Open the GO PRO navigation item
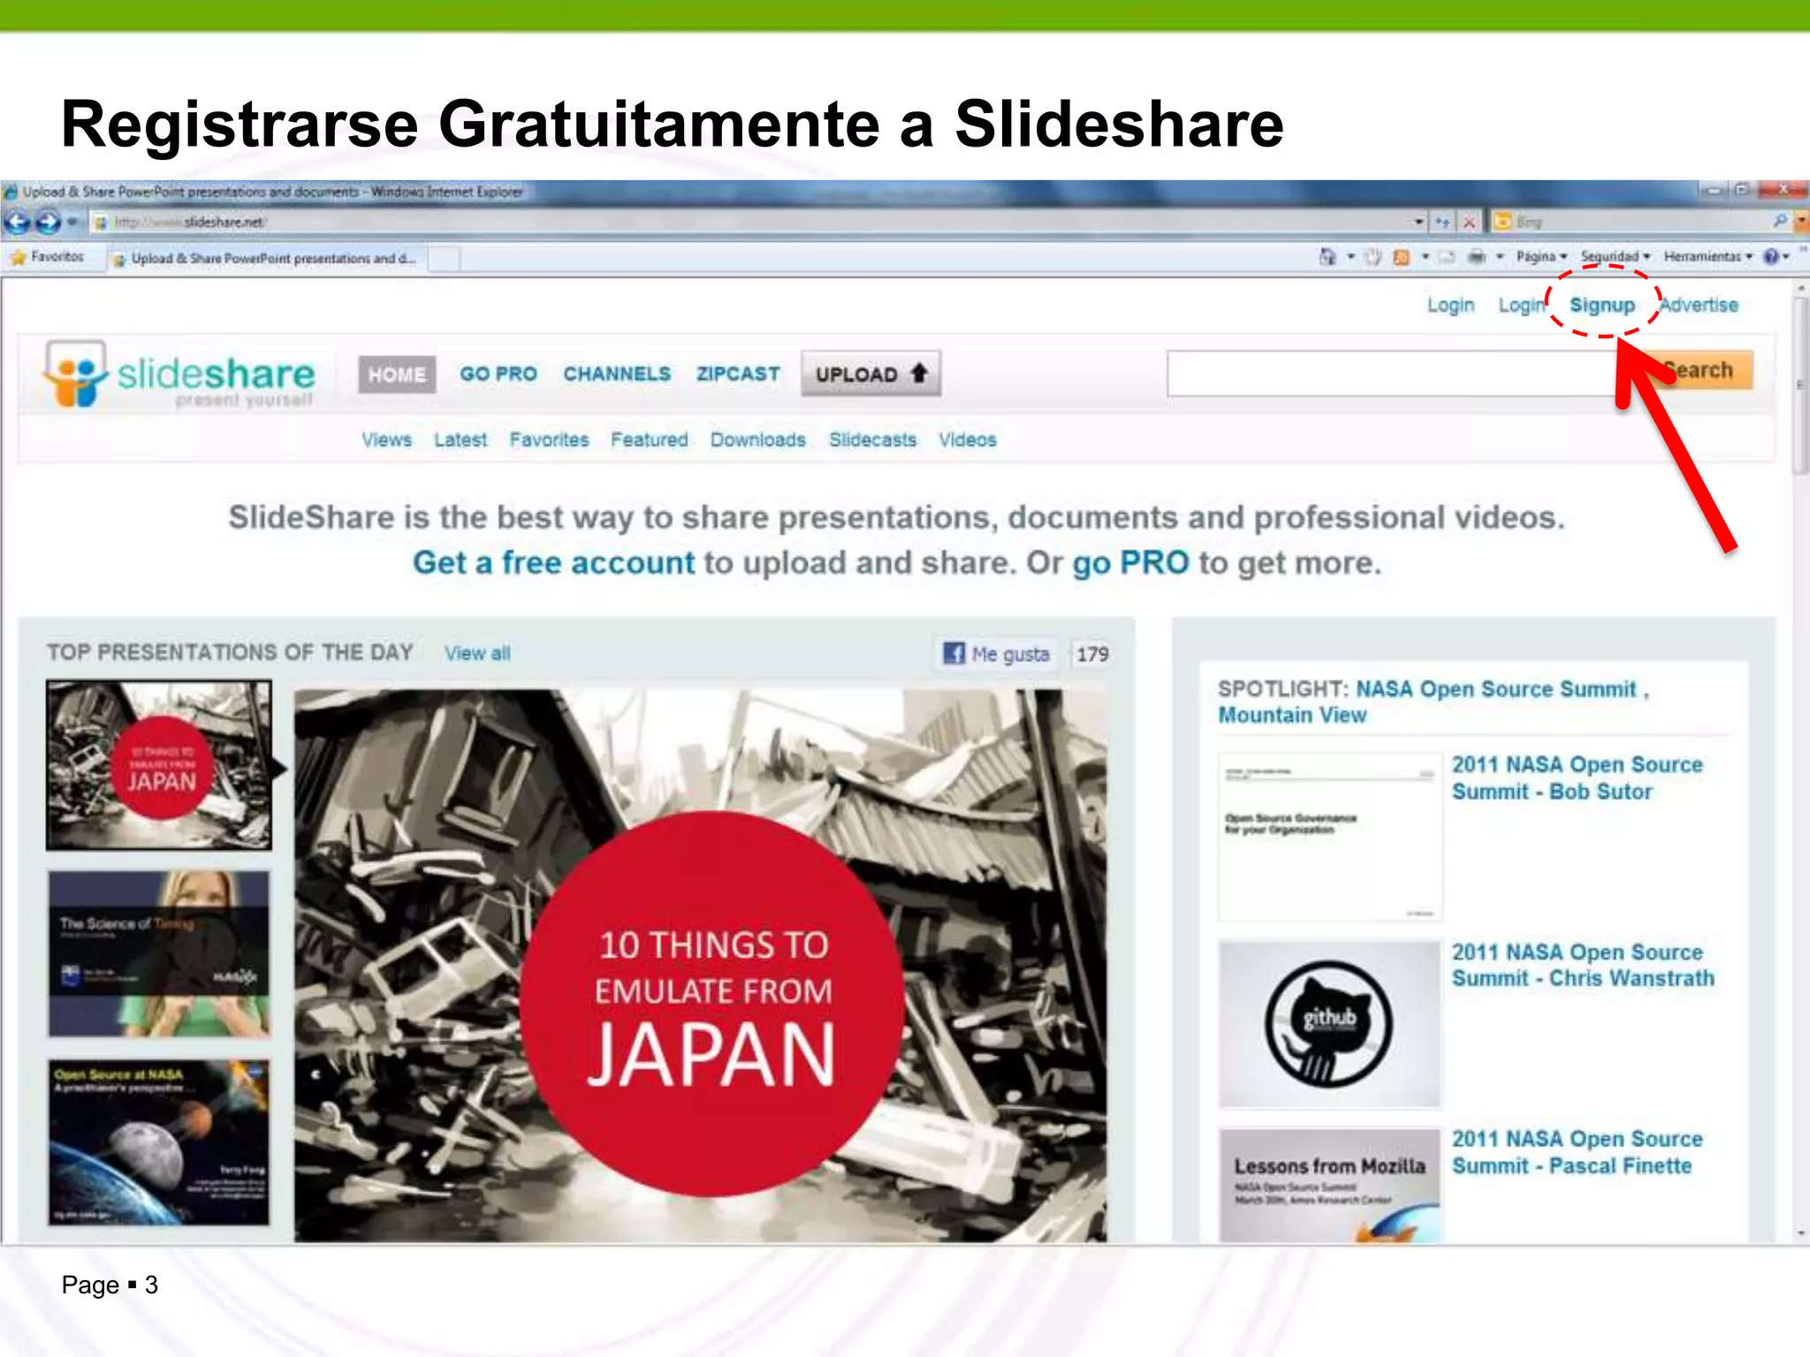 point(498,375)
